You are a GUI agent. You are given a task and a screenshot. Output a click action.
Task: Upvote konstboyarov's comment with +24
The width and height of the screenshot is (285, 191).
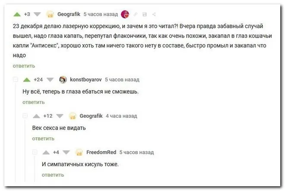pos(26,80)
